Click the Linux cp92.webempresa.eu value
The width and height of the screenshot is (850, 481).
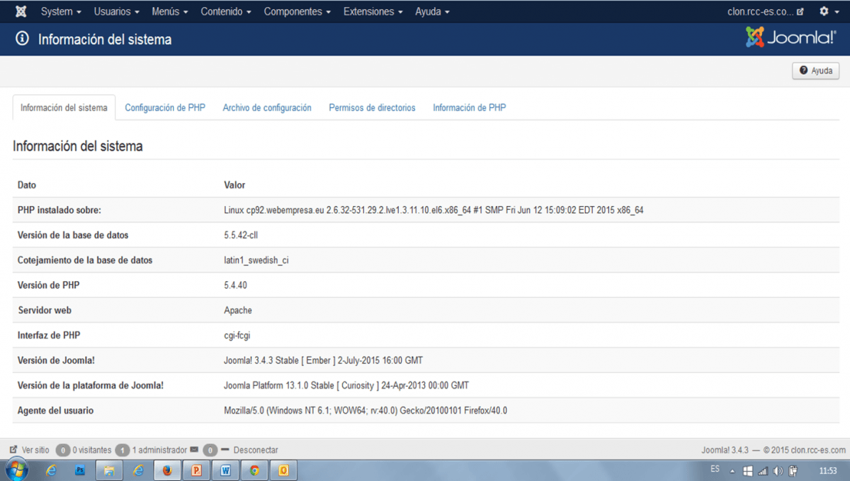point(433,210)
